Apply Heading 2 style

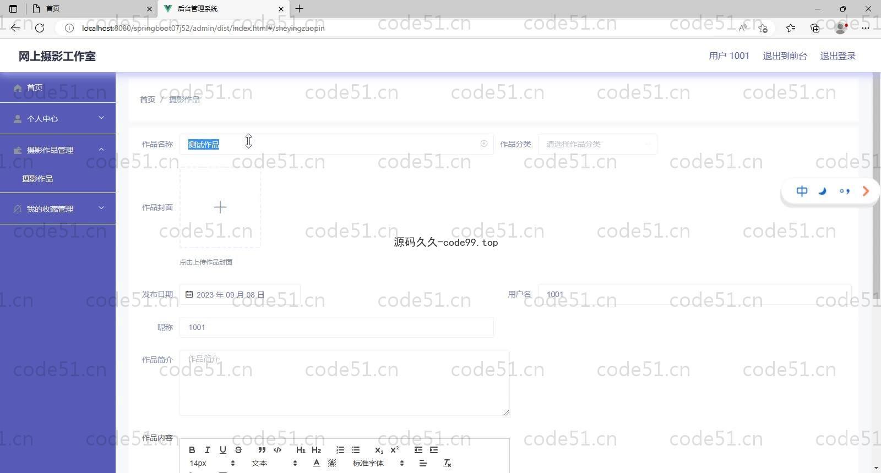(x=316, y=450)
